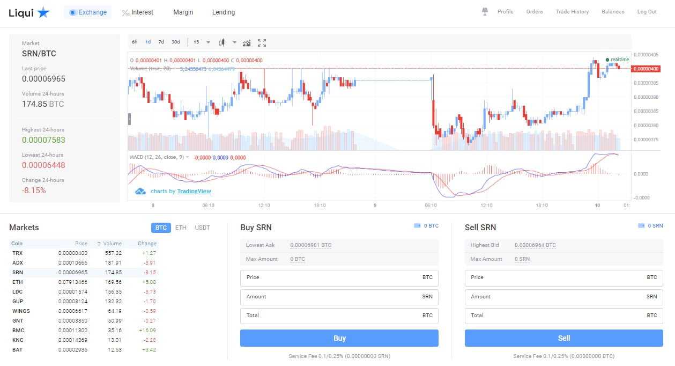Set the chart range to 7d
675x366 pixels.
tap(161, 42)
